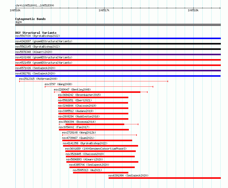Click nsv4739467 (Quan2021) label
228x188 pixels.
point(78,138)
